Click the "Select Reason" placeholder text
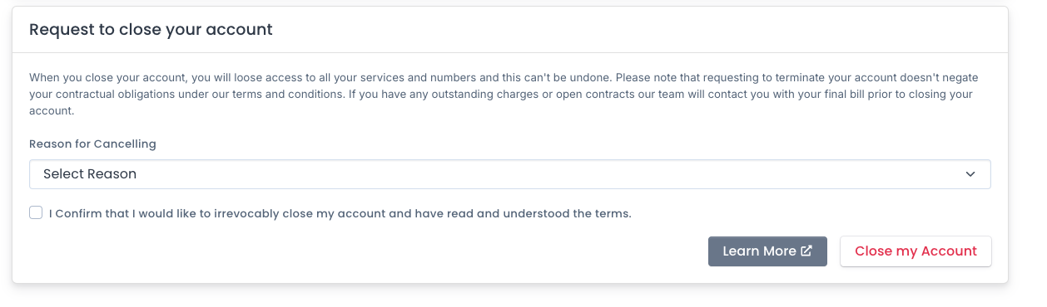Viewport: 1047px width, 307px height. coord(90,174)
